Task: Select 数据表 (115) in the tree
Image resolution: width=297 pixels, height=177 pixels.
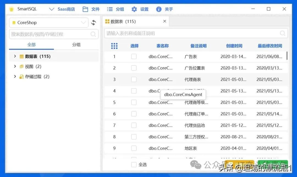Action: point(38,56)
